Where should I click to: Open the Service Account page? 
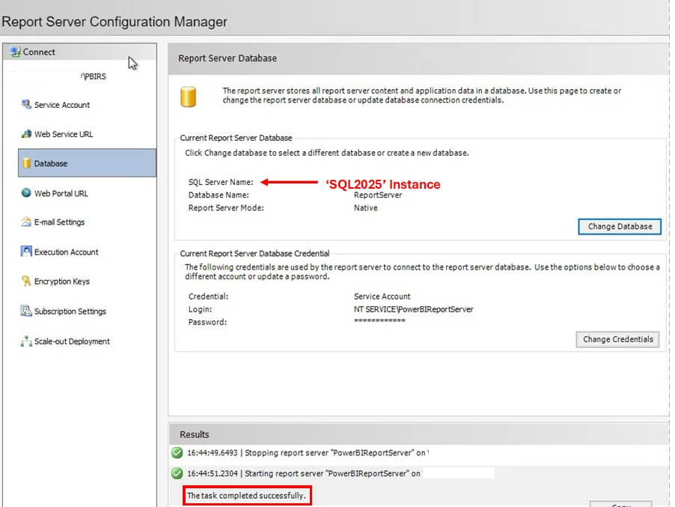click(62, 105)
